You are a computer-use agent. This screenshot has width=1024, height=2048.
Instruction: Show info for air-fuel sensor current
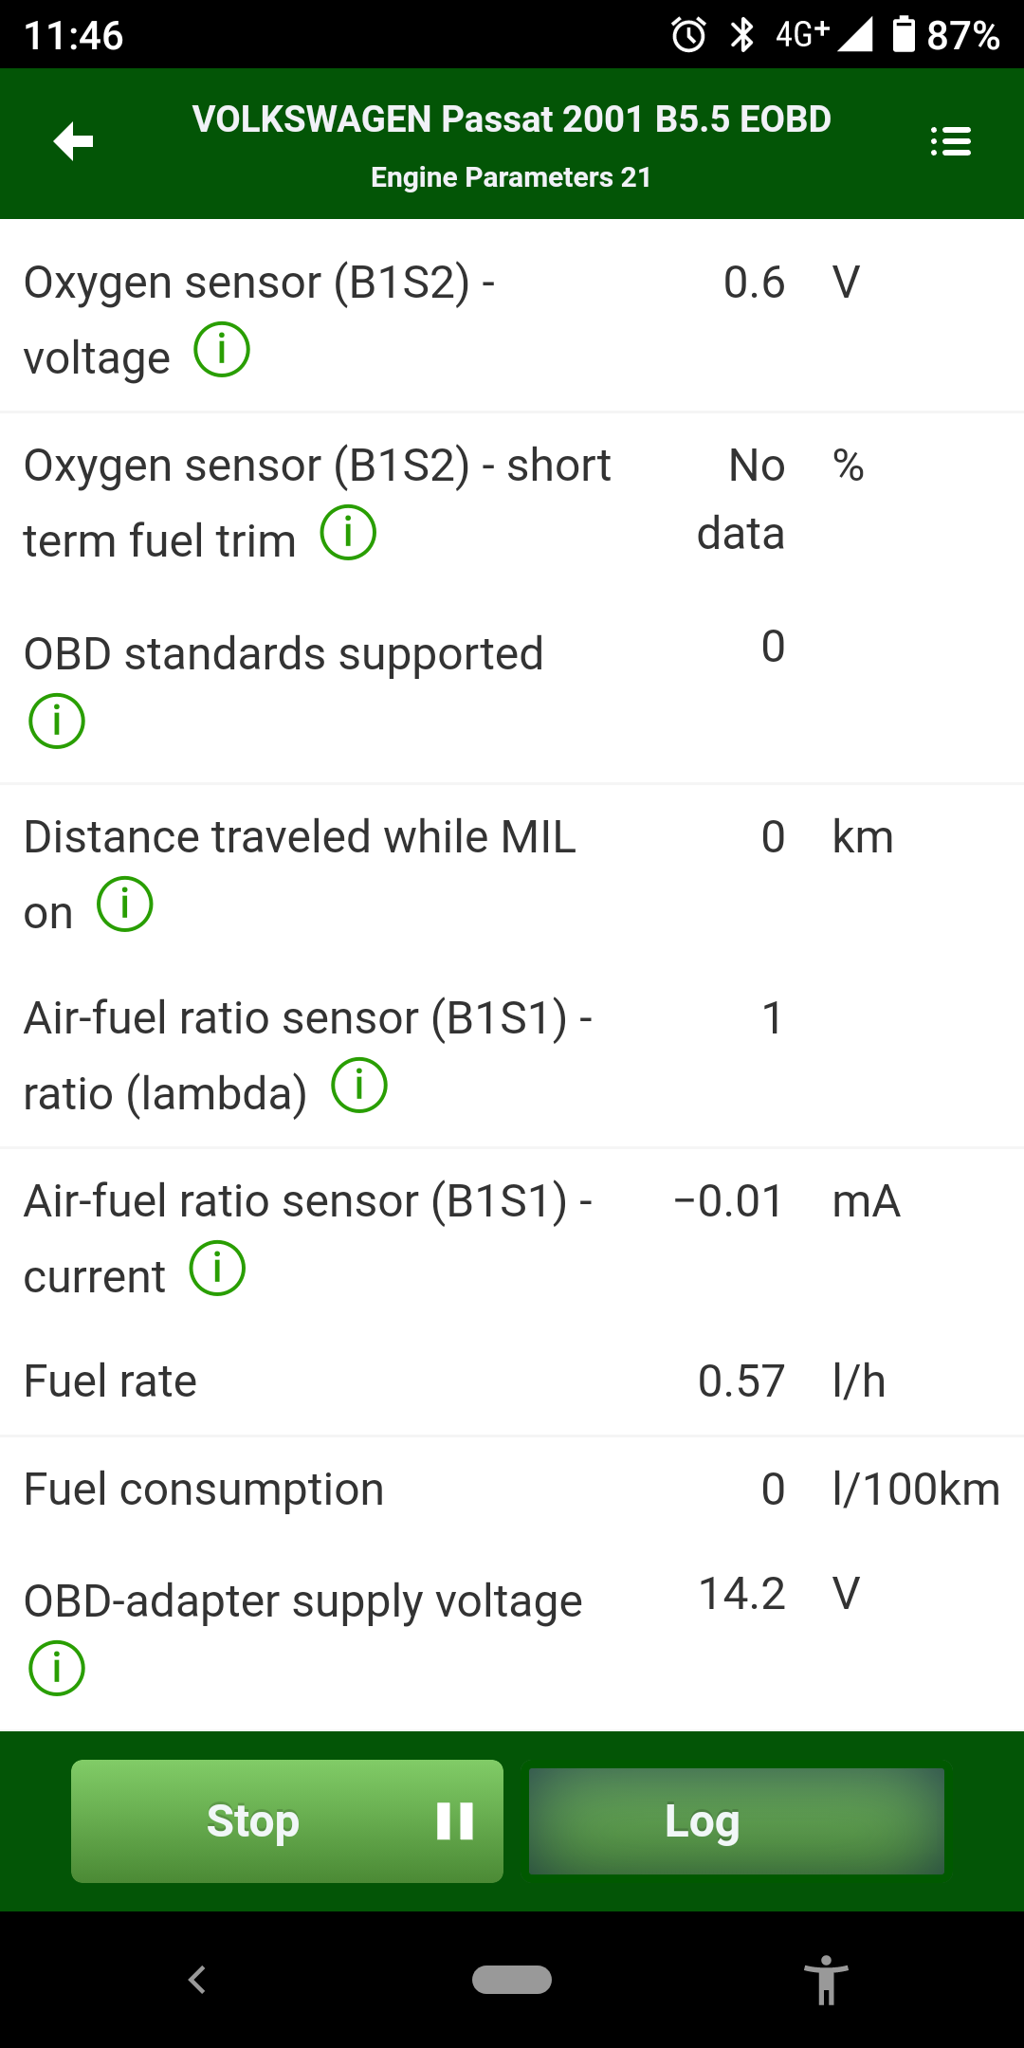pos(217,1269)
